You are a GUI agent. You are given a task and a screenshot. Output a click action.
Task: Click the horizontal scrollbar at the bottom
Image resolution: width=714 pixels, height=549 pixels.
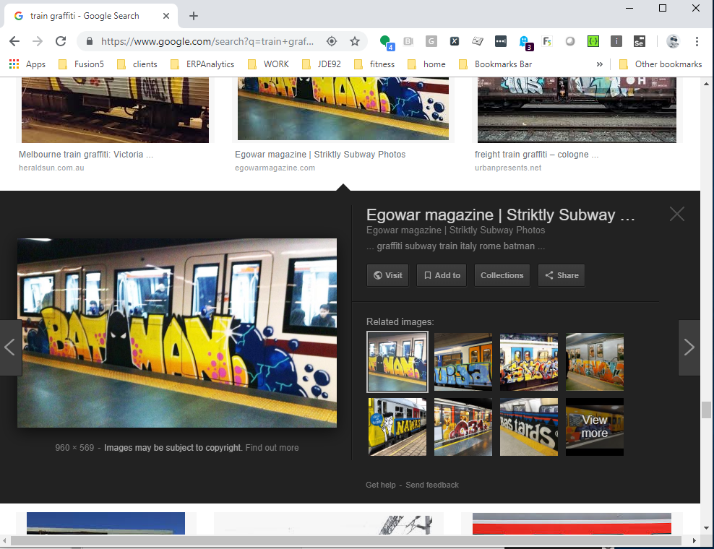click(x=346, y=540)
